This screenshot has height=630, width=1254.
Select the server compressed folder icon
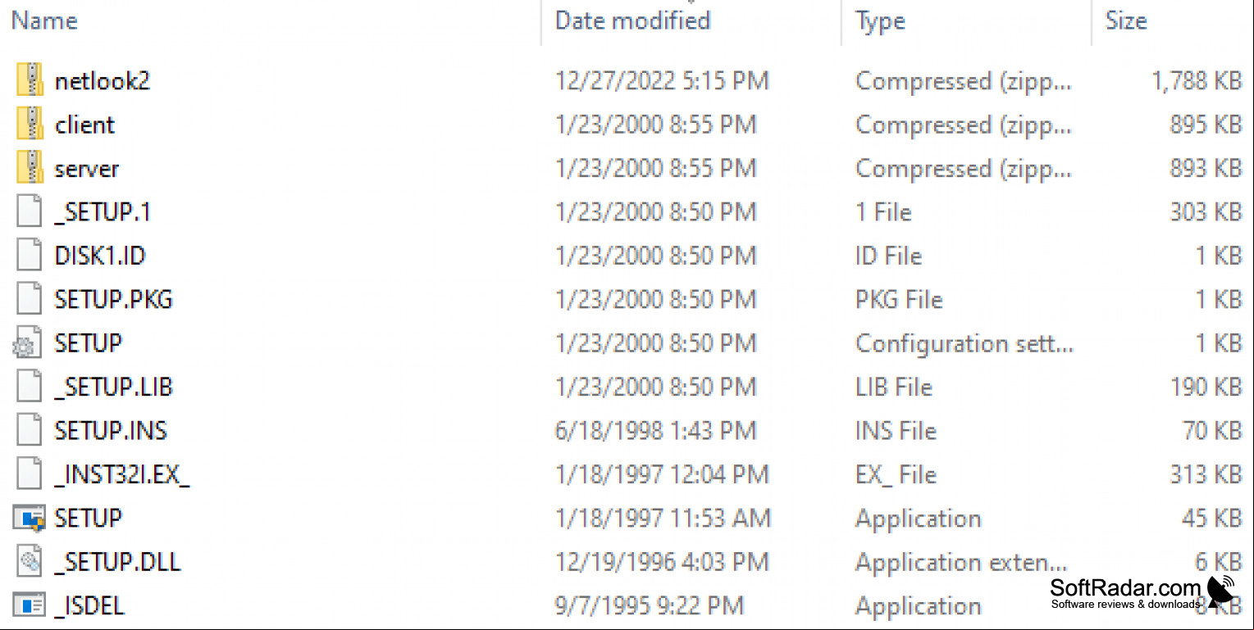tap(30, 168)
